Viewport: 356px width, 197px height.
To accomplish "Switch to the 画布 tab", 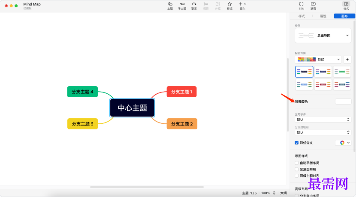I will (344, 16).
